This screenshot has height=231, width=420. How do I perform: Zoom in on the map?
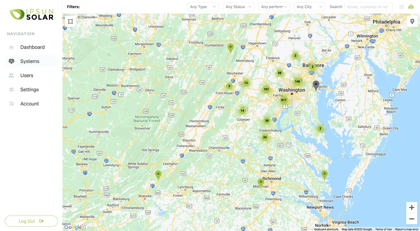click(411, 207)
